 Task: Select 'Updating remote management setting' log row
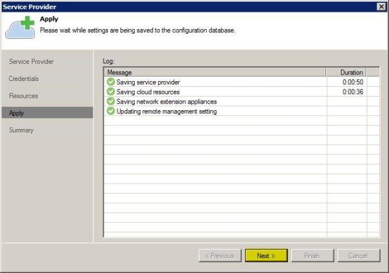point(241,111)
